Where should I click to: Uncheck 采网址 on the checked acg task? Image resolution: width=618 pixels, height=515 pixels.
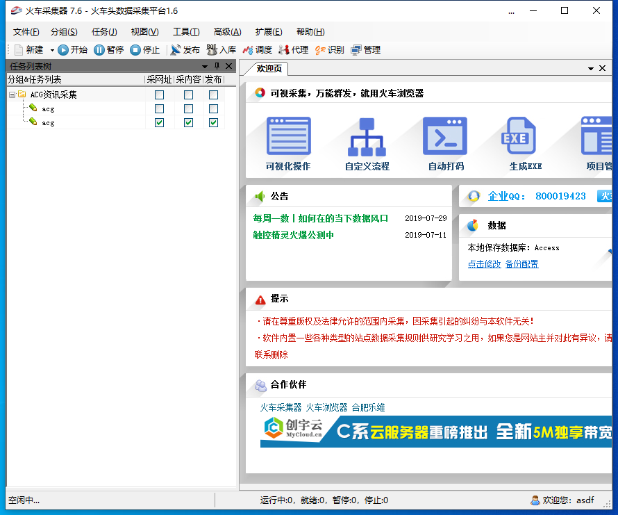tap(159, 123)
